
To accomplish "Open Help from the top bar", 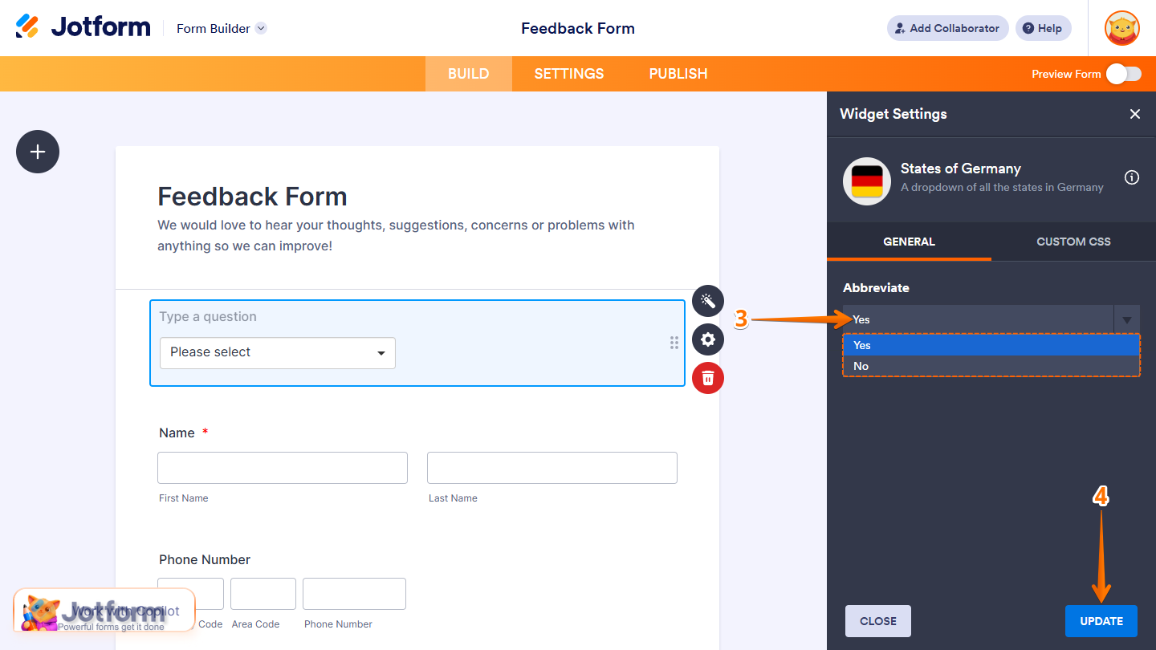I will 1043,28.
